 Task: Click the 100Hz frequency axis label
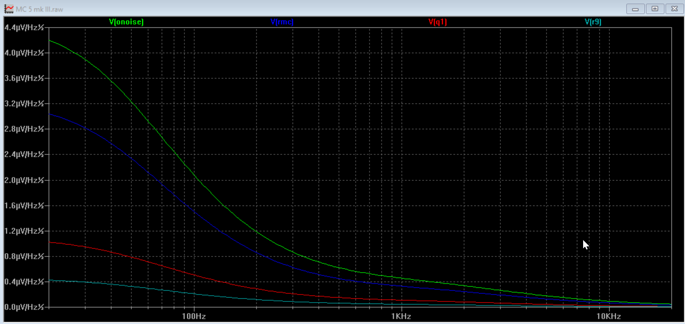pos(194,316)
